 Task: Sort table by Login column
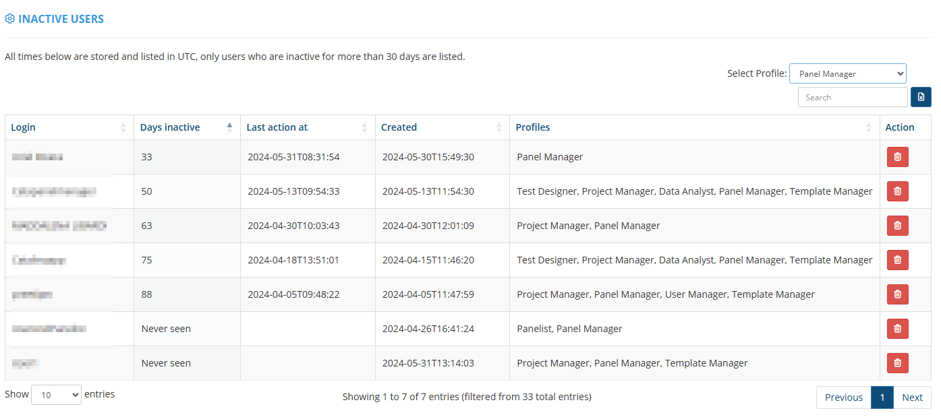pos(67,127)
